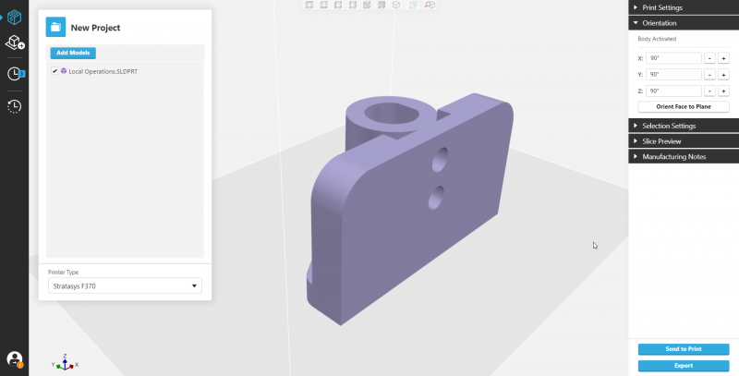Click the Add Models button
Image resolution: width=739 pixels, height=376 pixels.
tap(73, 53)
